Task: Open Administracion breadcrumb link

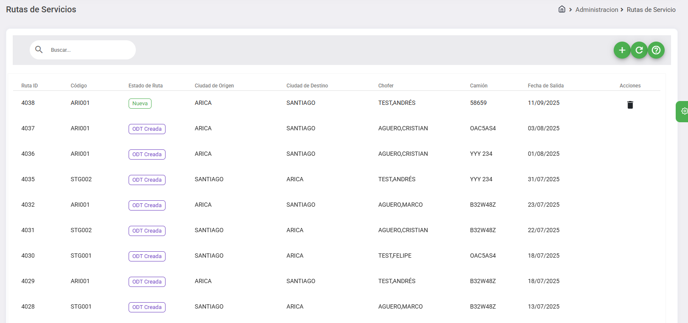Action: (596, 10)
